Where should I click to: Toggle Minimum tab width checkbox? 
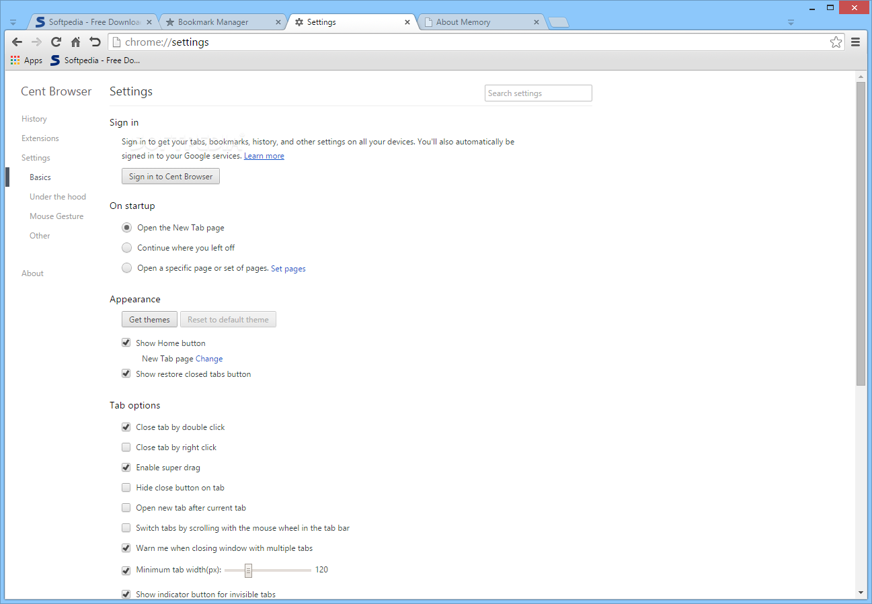126,570
